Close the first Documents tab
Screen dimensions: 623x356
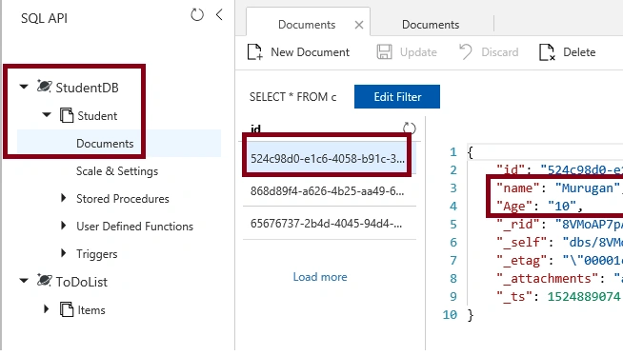[x=359, y=25]
